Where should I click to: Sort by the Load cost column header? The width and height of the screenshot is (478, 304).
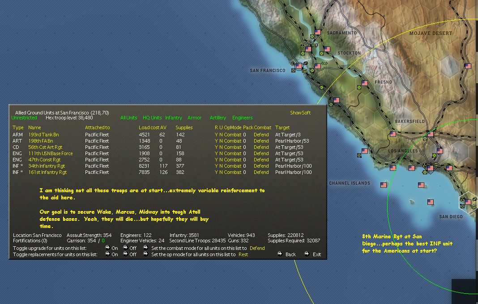click(149, 127)
